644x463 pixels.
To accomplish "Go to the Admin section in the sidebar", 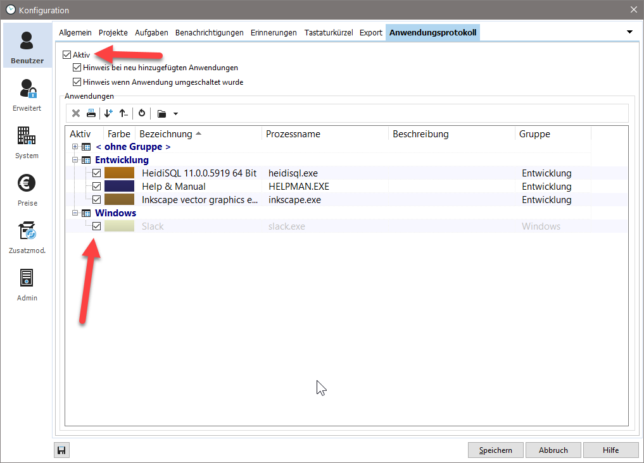I will (27, 285).
